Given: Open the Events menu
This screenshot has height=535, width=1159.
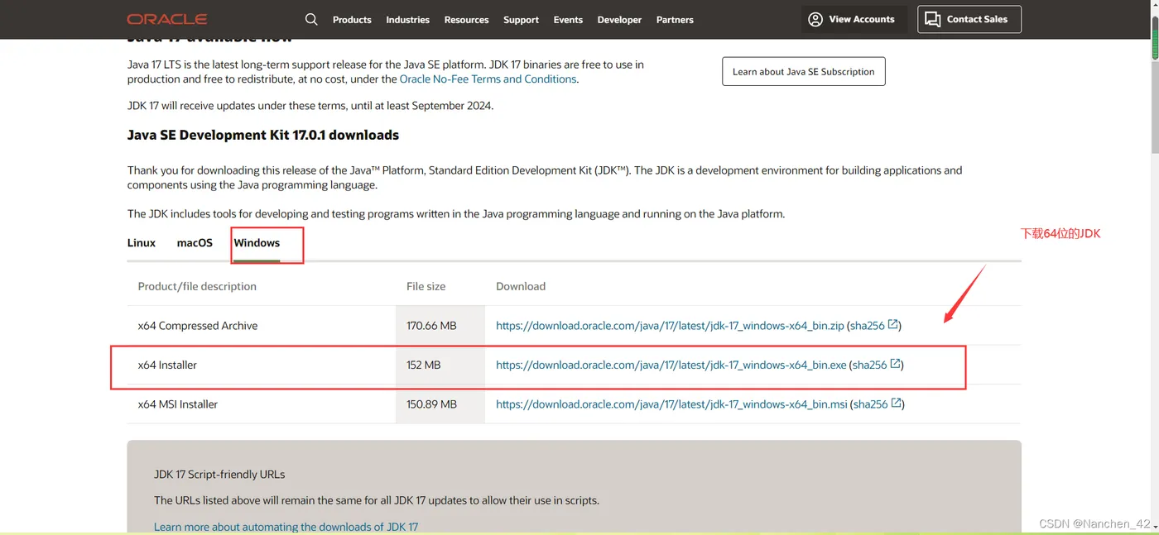Looking at the screenshot, I should click(x=568, y=20).
